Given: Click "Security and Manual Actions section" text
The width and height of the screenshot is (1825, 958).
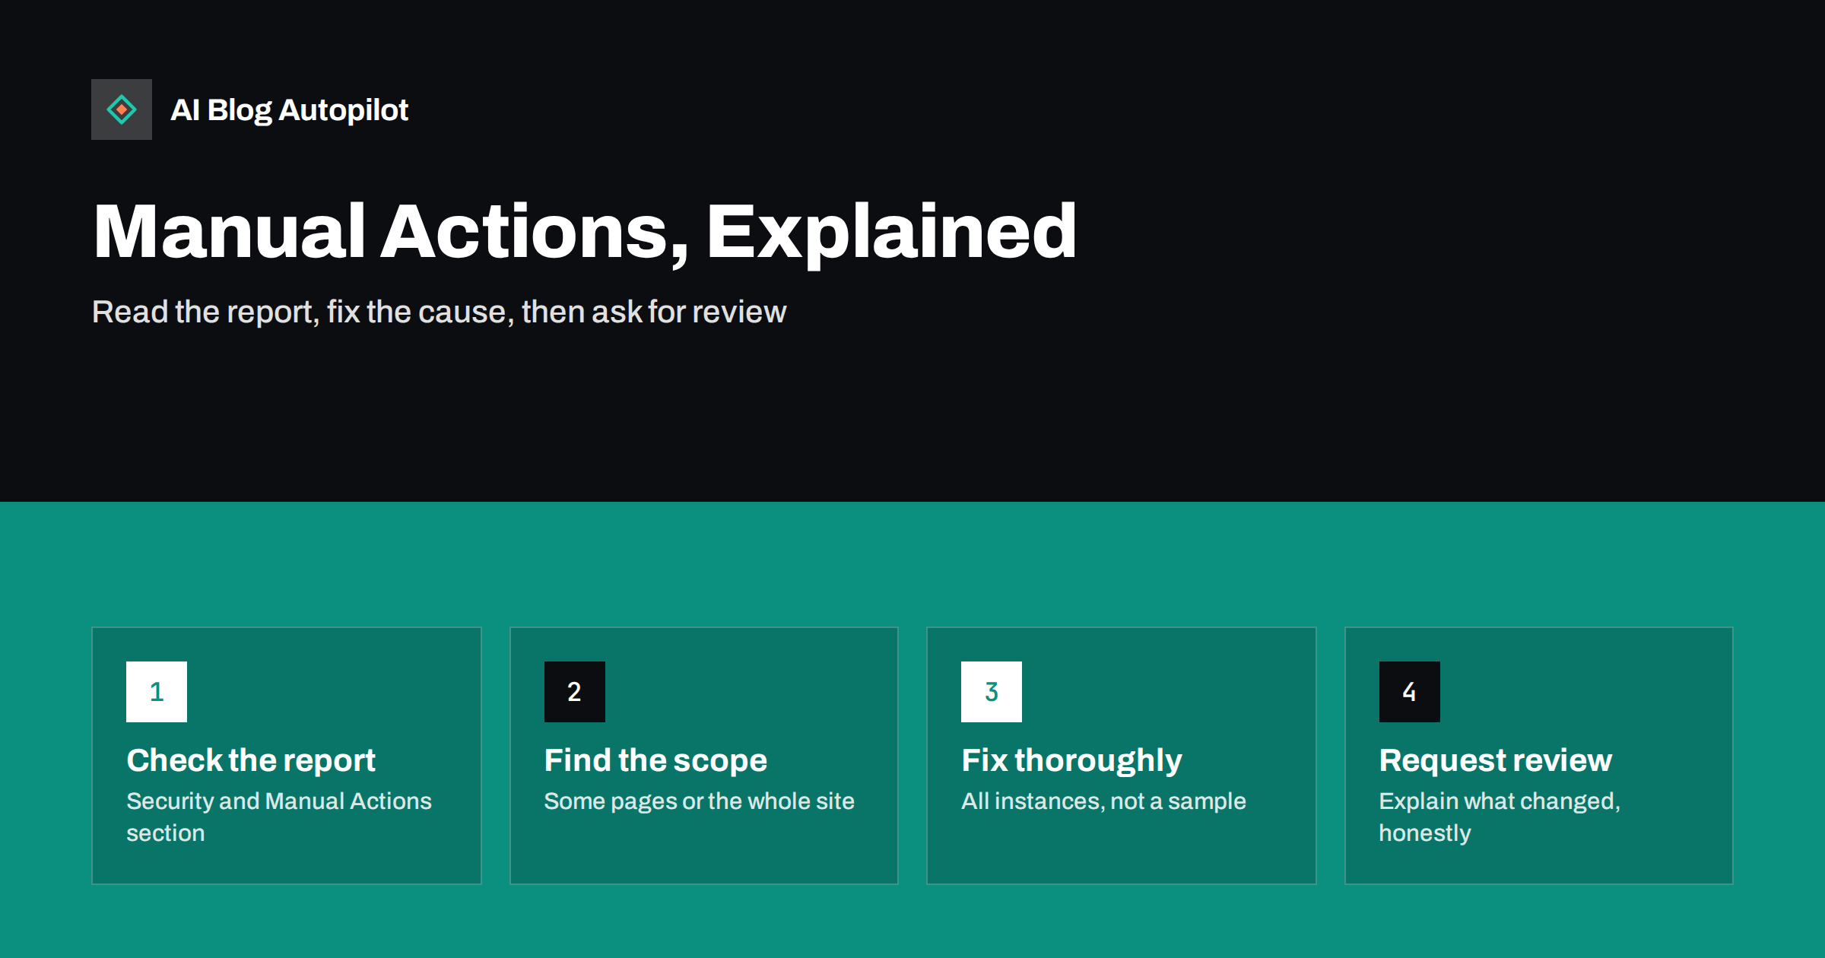Looking at the screenshot, I should tap(279, 817).
